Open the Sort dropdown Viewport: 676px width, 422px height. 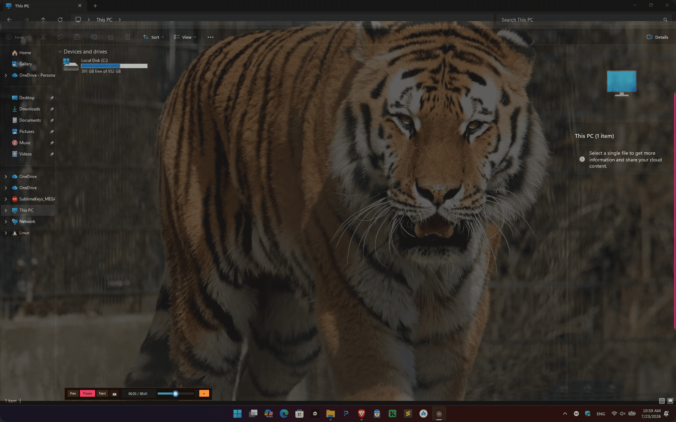point(153,37)
